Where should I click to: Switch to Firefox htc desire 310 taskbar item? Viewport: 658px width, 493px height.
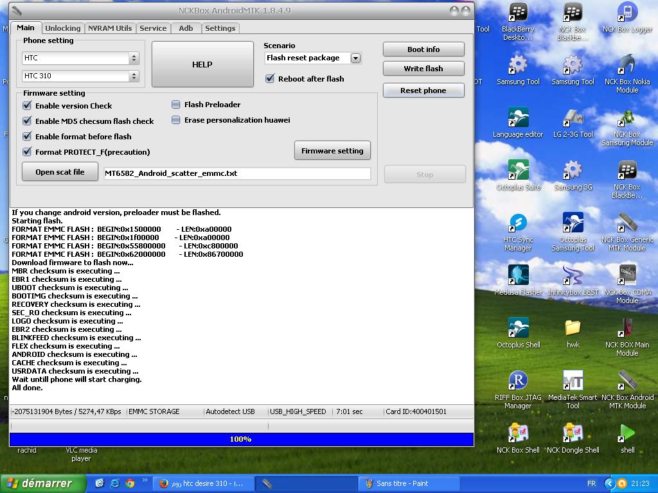[203, 483]
